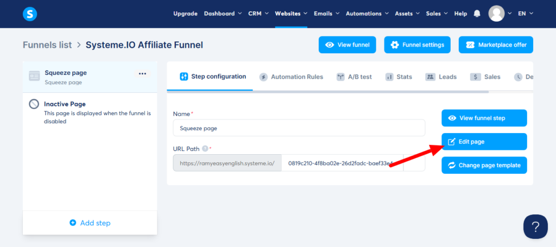556x247 pixels.
Task: Switch to Automation Rules tab
Action: 291,77
